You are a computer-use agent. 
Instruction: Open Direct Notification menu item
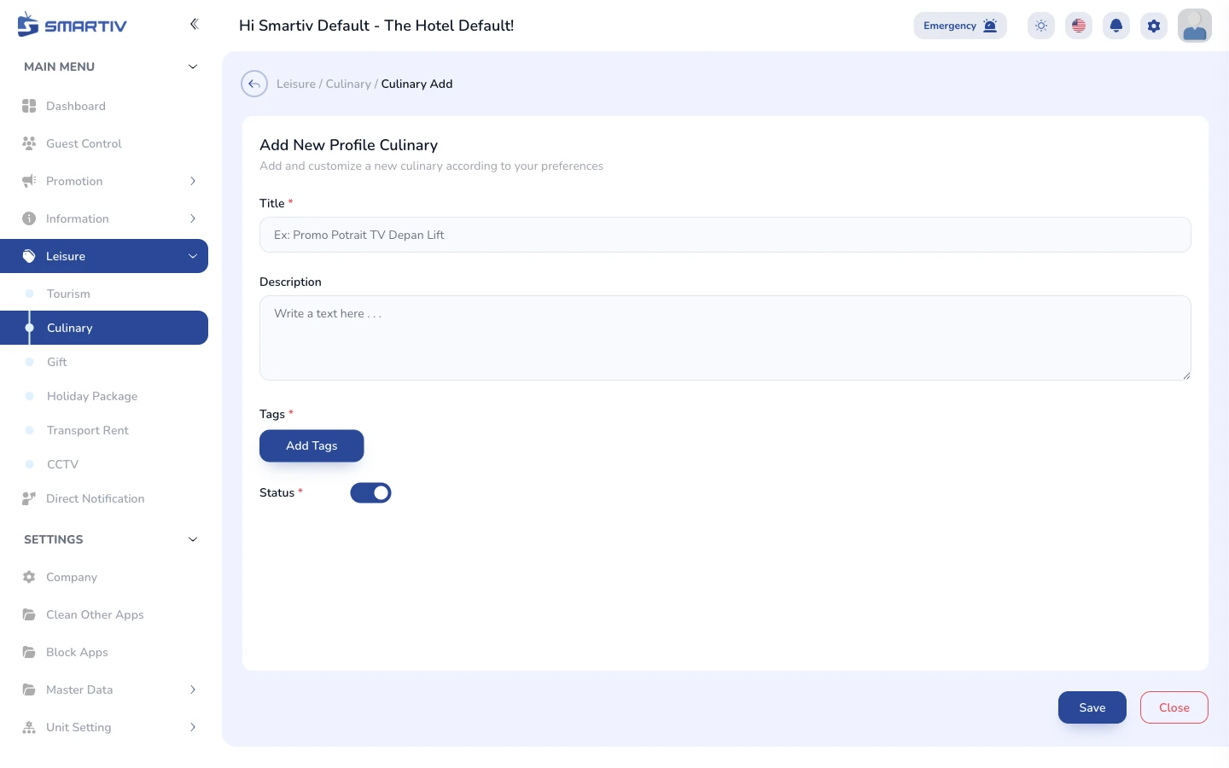[x=104, y=498]
